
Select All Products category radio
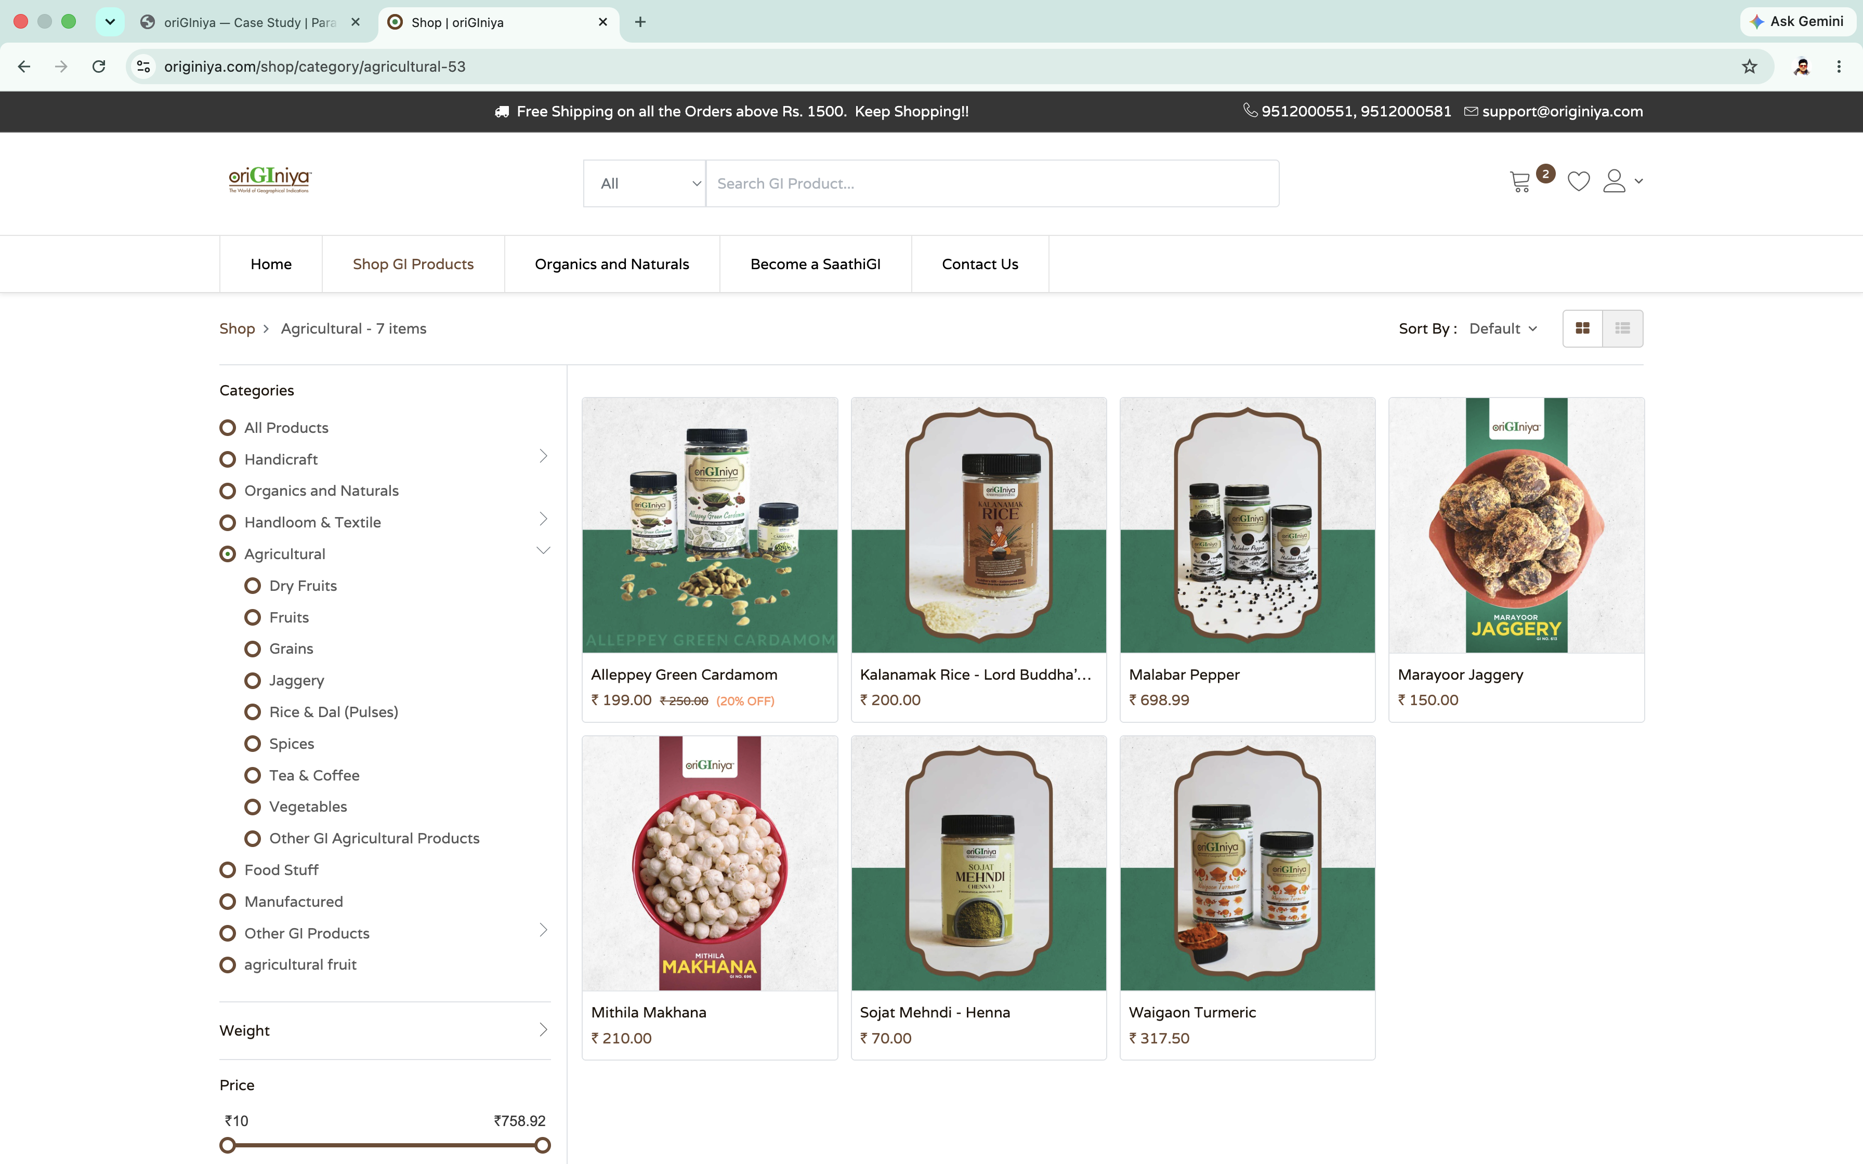pyautogui.click(x=228, y=427)
